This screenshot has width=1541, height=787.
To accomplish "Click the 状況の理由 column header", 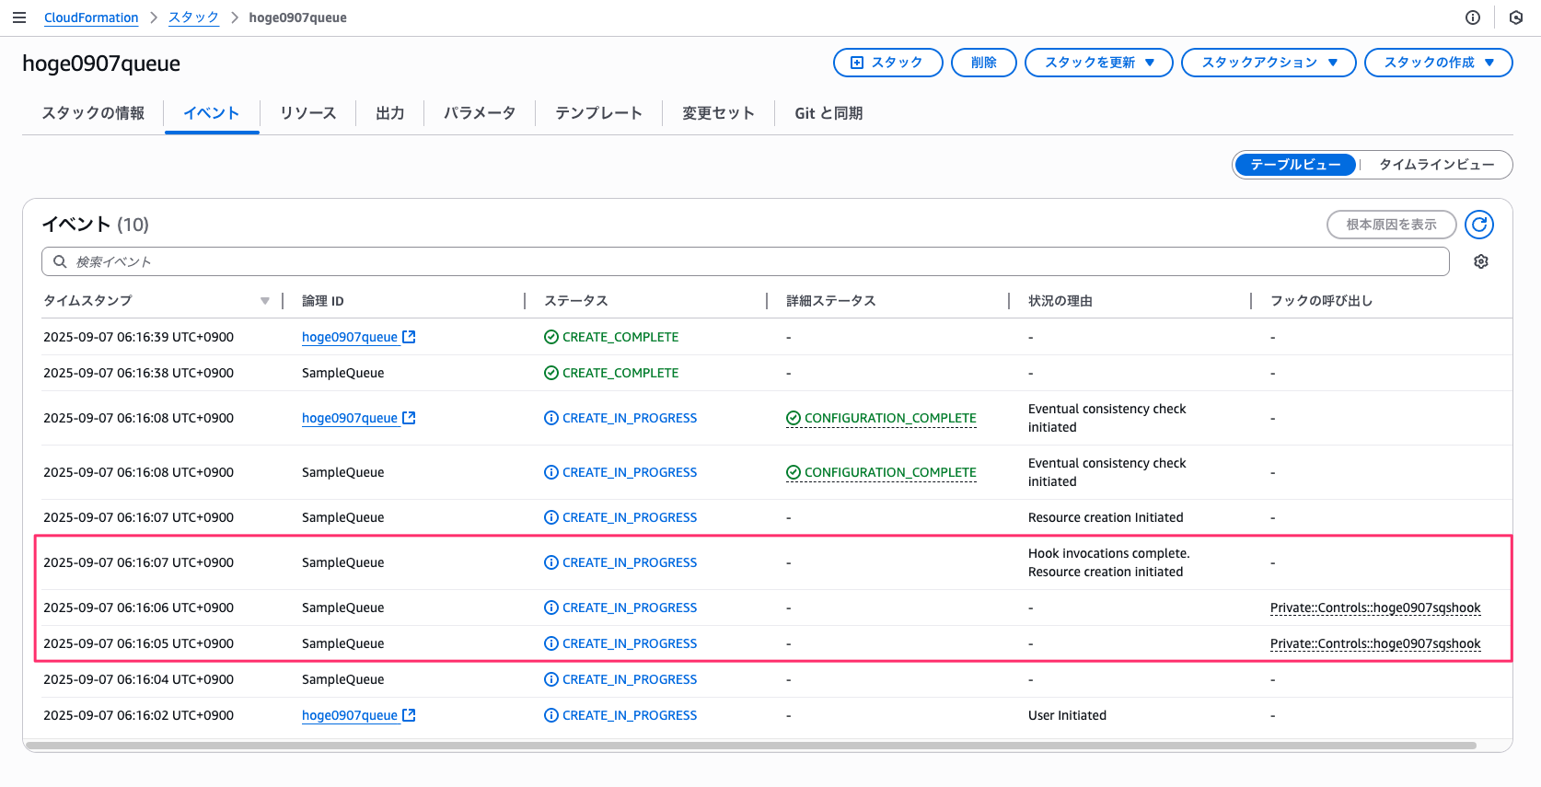I will pos(1060,301).
